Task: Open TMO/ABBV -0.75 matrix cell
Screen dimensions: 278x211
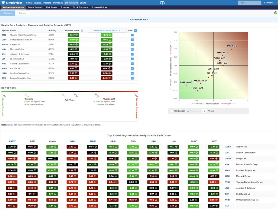Action: click(133, 147)
